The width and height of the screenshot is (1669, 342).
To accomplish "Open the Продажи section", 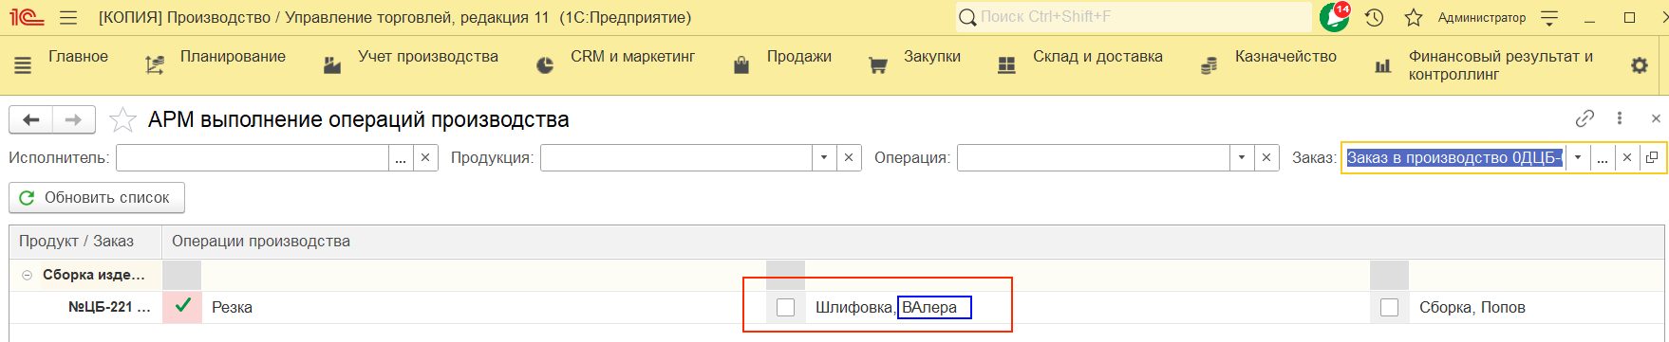I will coord(799,57).
